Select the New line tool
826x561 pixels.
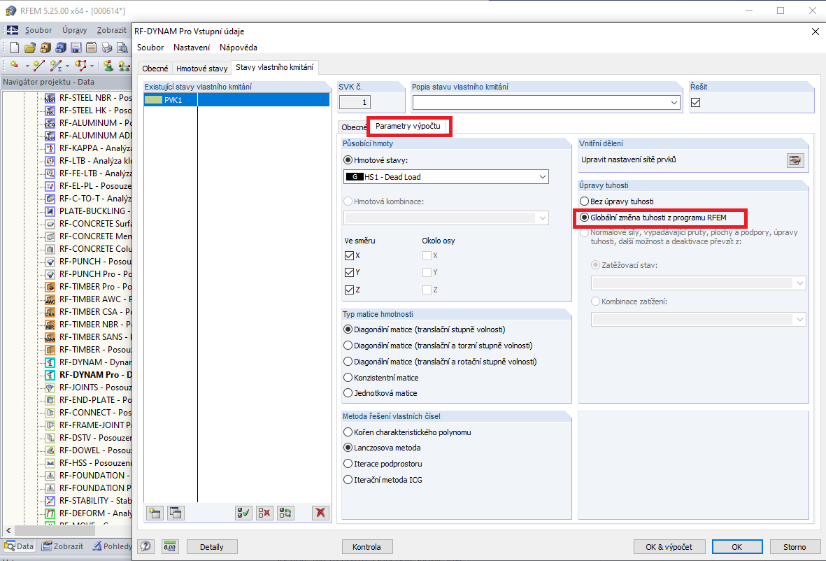(x=38, y=65)
